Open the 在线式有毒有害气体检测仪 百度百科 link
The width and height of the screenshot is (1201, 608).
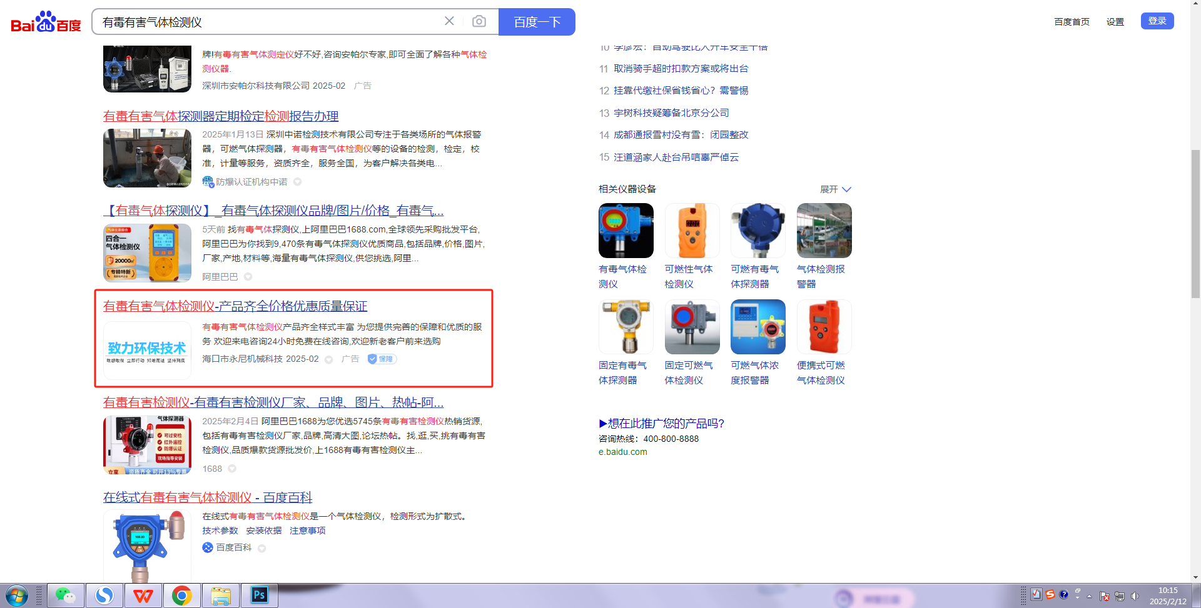pyautogui.click(x=208, y=497)
